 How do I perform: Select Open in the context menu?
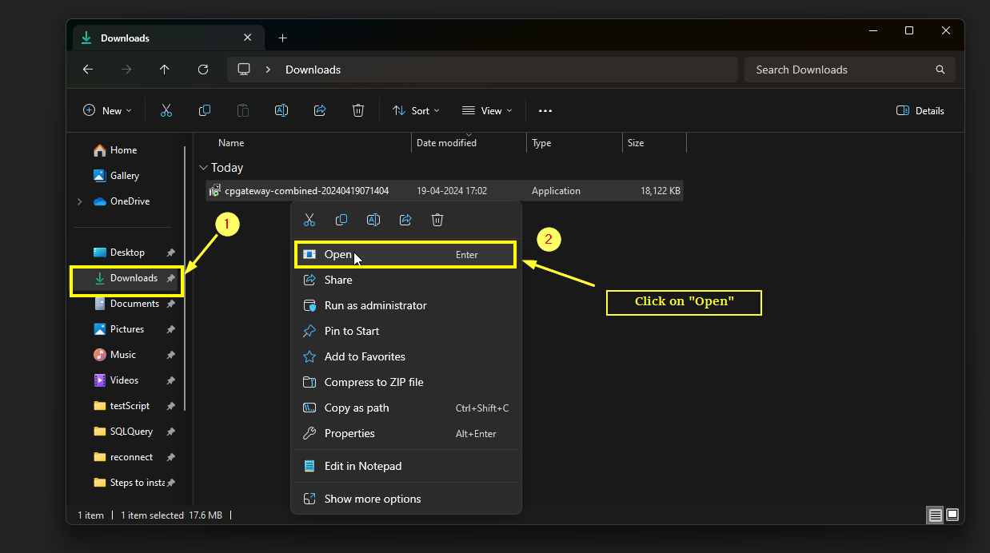(406, 255)
